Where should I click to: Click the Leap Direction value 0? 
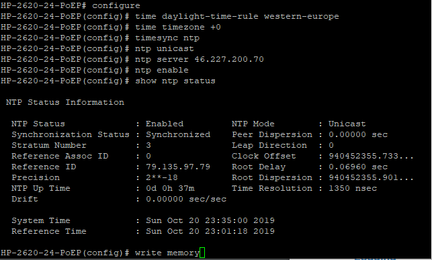click(x=331, y=145)
